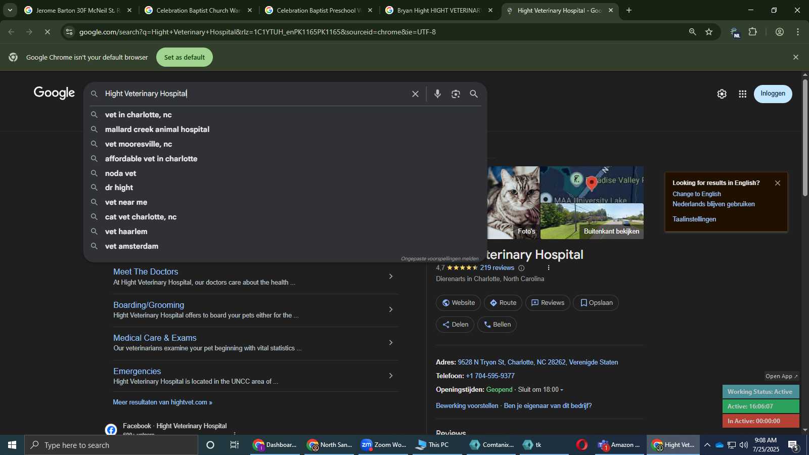Image resolution: width=809 pixels, height=455 pixels.
Task: Bookmark this page with the star icon
Action: coord(709,32)
